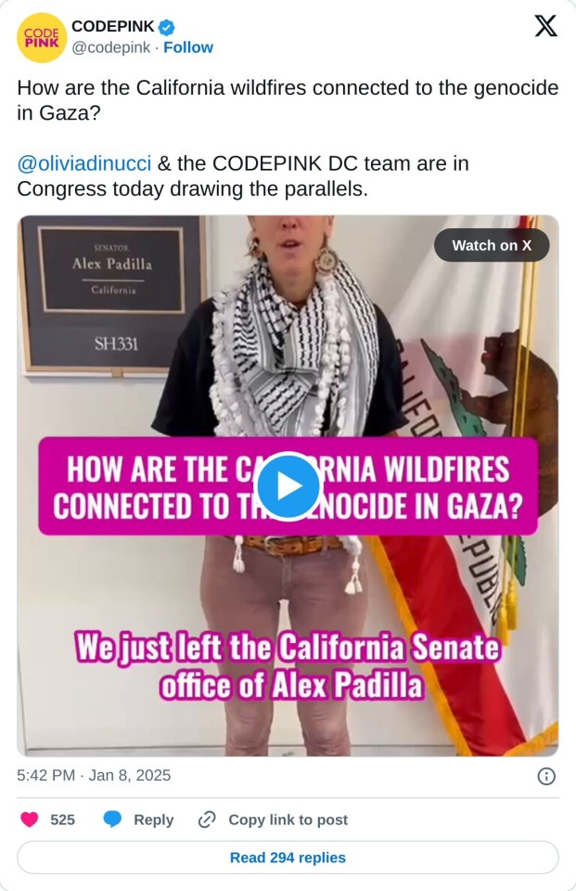Click the @codepink handle

pos(110,47)
